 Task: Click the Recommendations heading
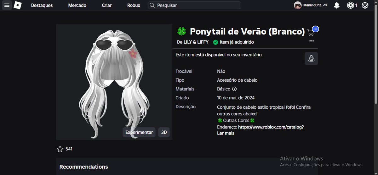point(84,167)
